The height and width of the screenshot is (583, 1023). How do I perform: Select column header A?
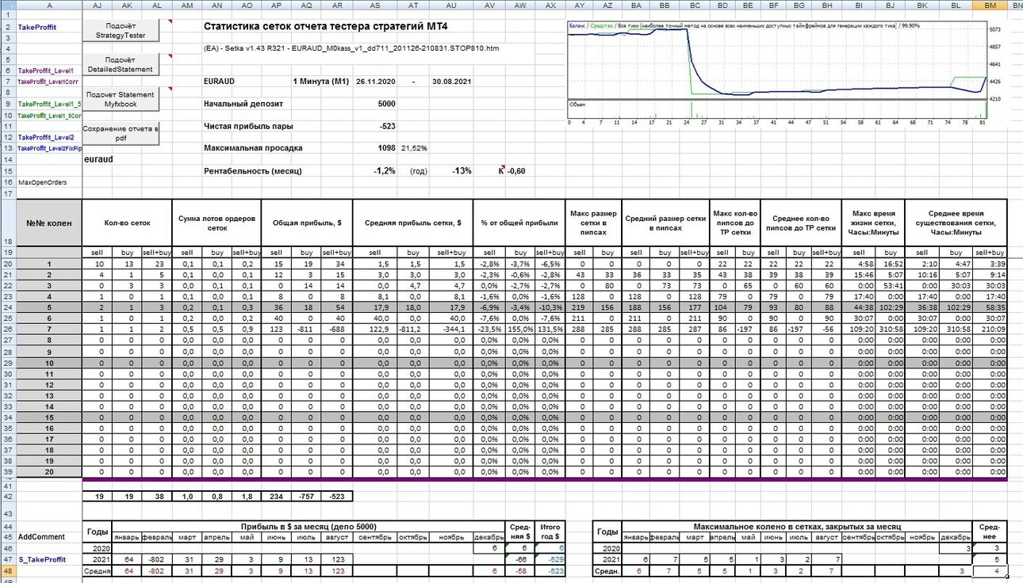point(49,5)
